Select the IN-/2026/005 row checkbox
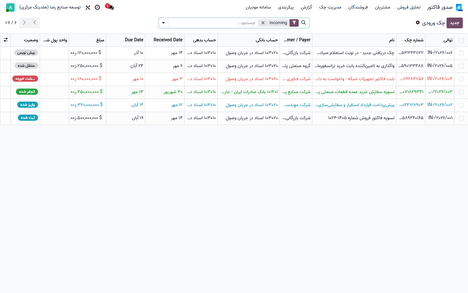Viewport: 468px width, 293px height. (x=461, y=66)
